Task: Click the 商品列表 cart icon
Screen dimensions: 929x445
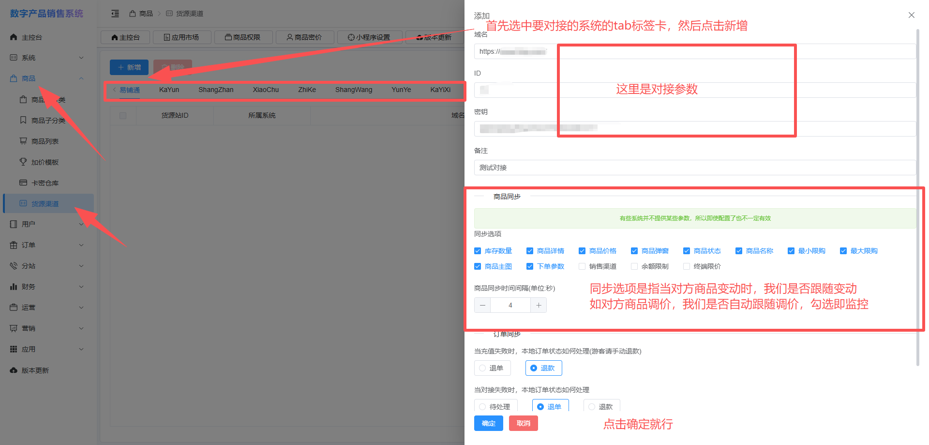Action: pyautogui.click(x=23, y=141)
